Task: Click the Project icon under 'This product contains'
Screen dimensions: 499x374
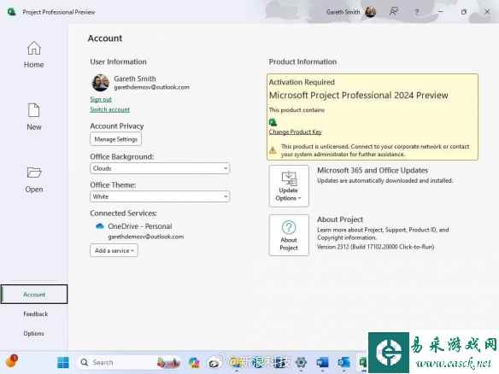Action: 273,122
